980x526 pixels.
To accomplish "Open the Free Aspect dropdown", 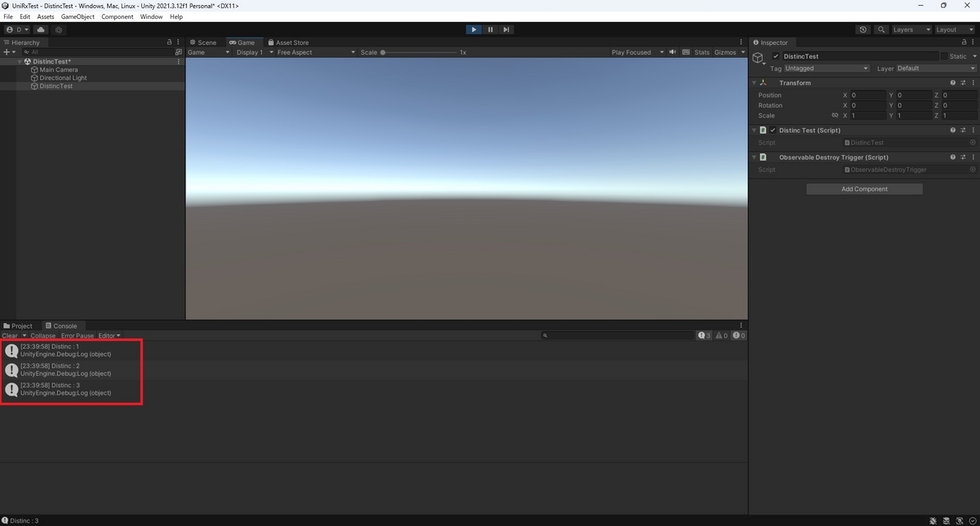I will click(x=316, y=52).
